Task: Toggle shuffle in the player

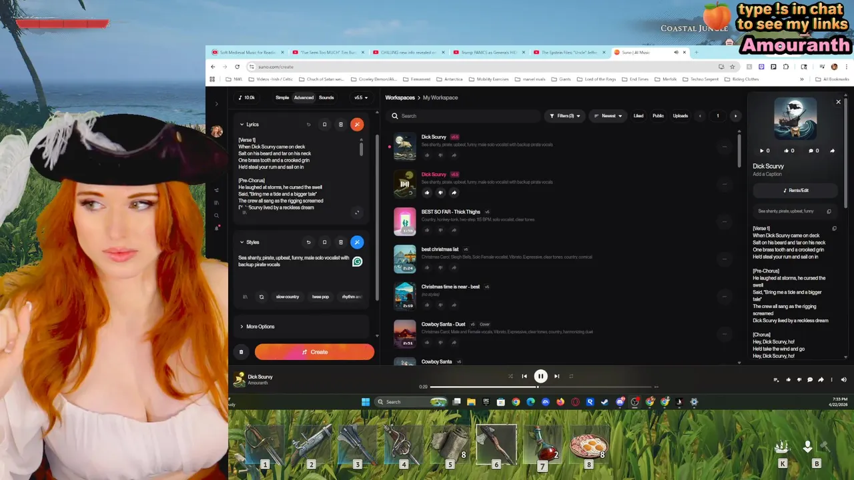Action: [510, 376]
